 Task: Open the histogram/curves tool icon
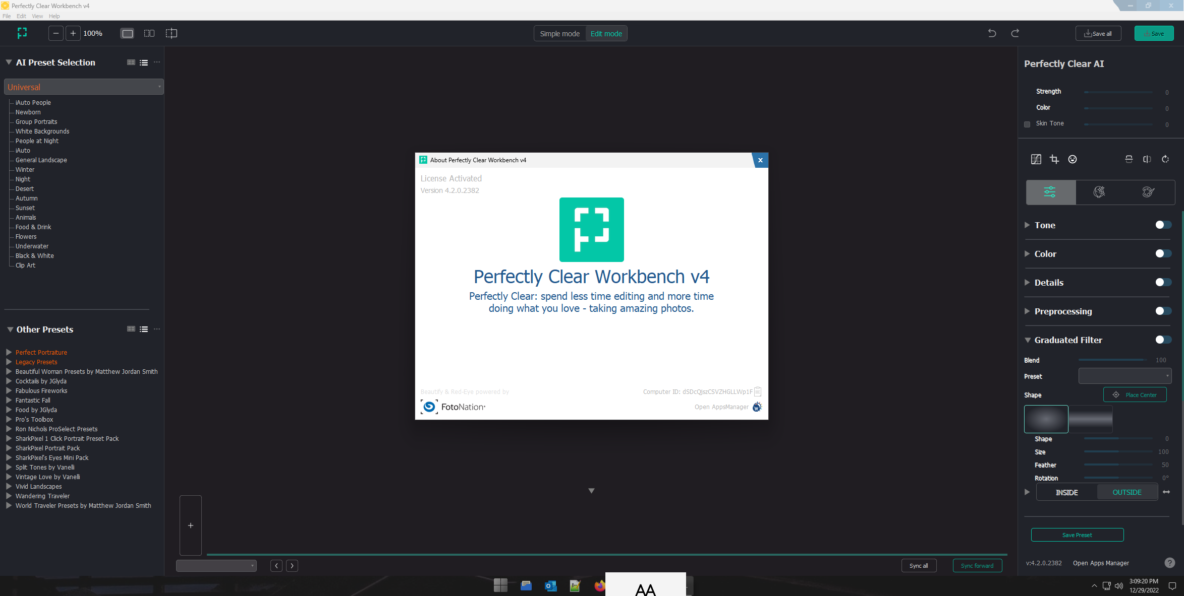click(1036, 159)
